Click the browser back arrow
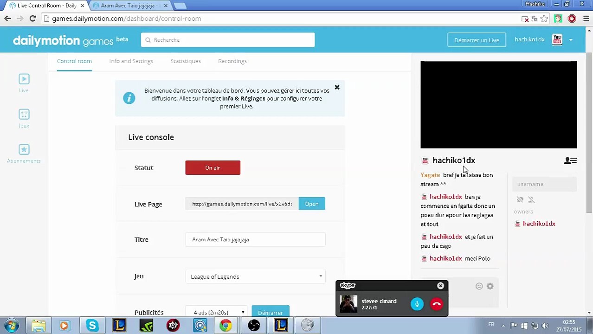The width and height of the screenshot is (593, 334). [x=7, y=19]
